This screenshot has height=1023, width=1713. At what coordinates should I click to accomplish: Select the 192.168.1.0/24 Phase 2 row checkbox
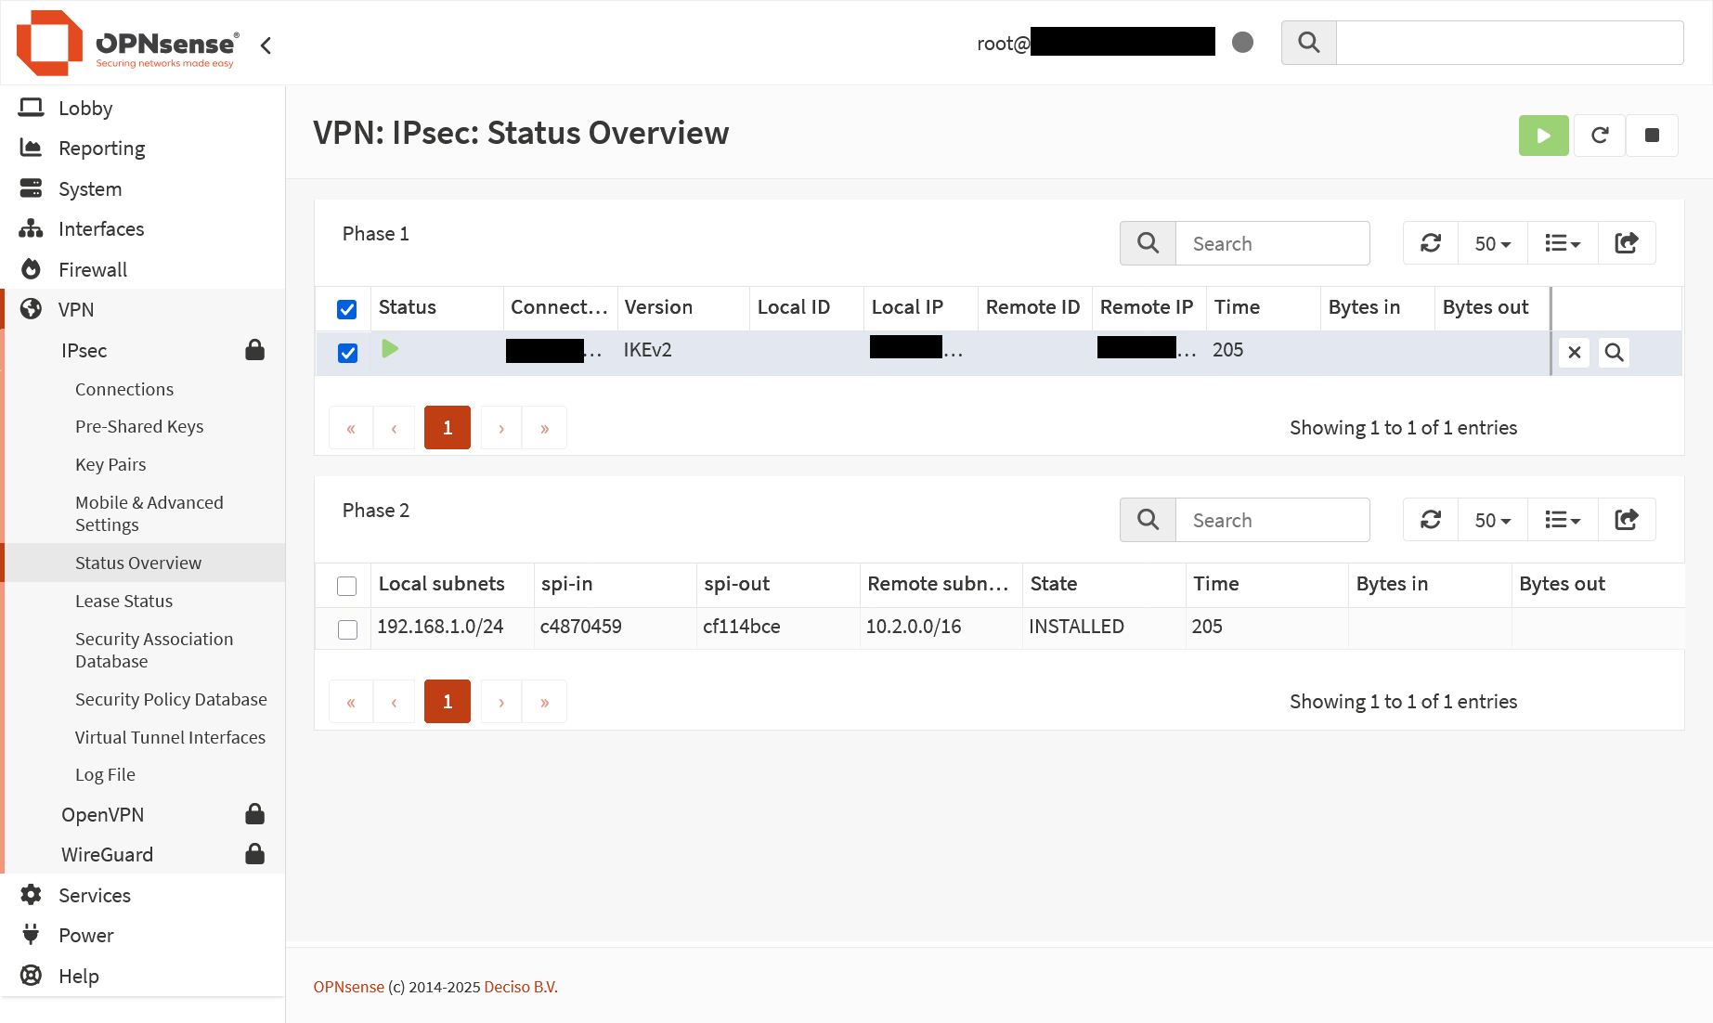[347, 629]
